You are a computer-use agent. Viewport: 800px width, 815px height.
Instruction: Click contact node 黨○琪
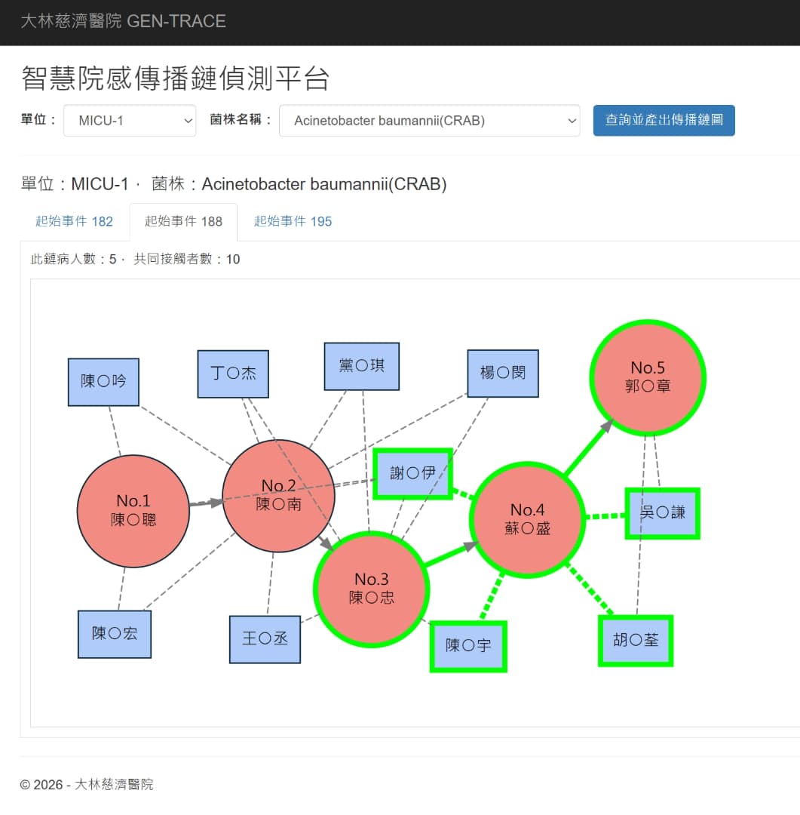click(x=362, y=366)
